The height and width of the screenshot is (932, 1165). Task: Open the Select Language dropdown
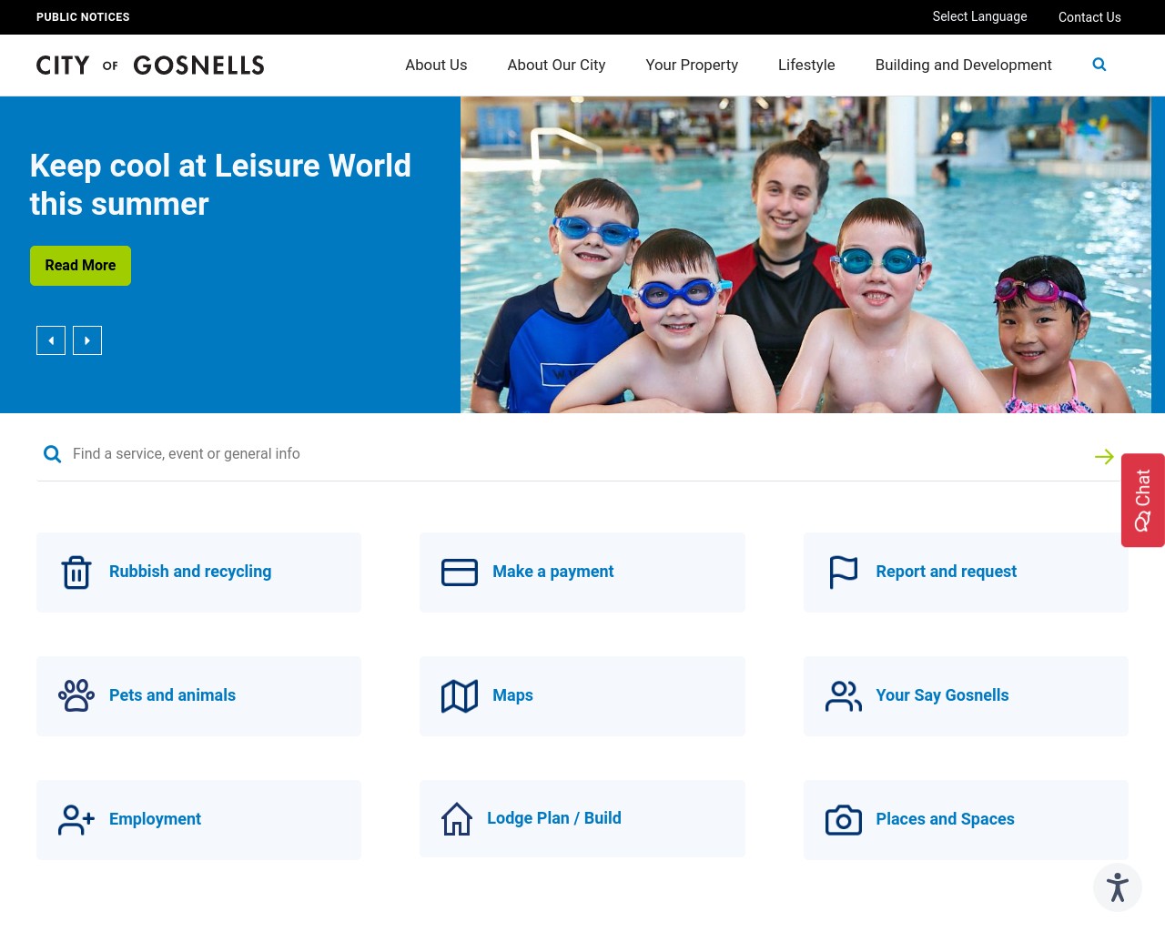(979, 16)
